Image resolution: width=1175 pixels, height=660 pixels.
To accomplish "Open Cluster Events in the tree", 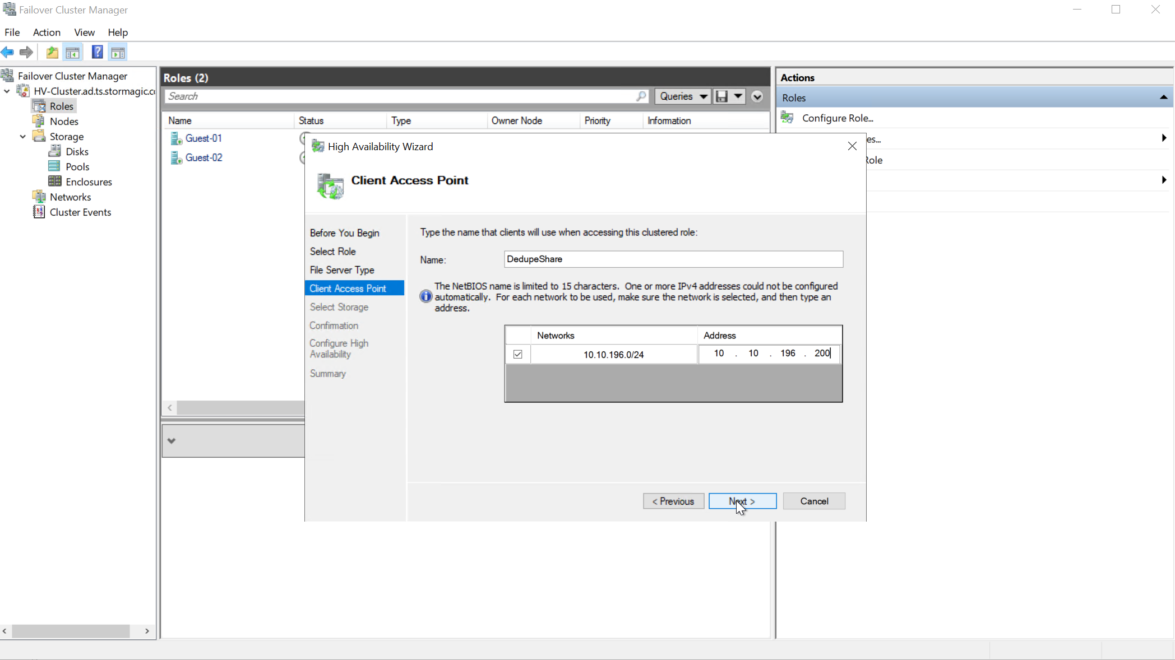I will pos(80,212).
